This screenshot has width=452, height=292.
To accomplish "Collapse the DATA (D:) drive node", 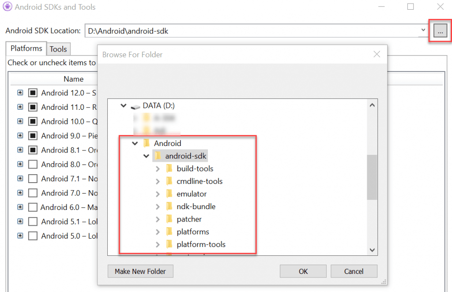I will coord(124,106).
